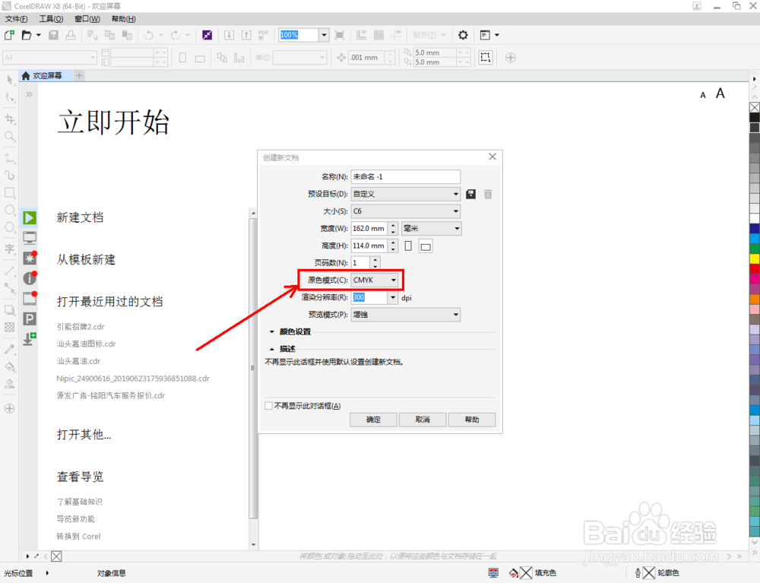Select the Pick tool in toolbox
Viewport: 760px width, 583px height.
click(x=10, y=80)
